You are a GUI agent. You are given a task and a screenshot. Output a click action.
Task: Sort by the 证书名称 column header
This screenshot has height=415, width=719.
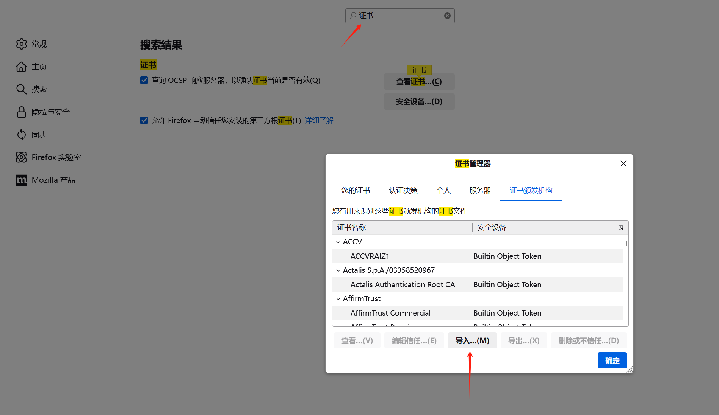[403, 227]
